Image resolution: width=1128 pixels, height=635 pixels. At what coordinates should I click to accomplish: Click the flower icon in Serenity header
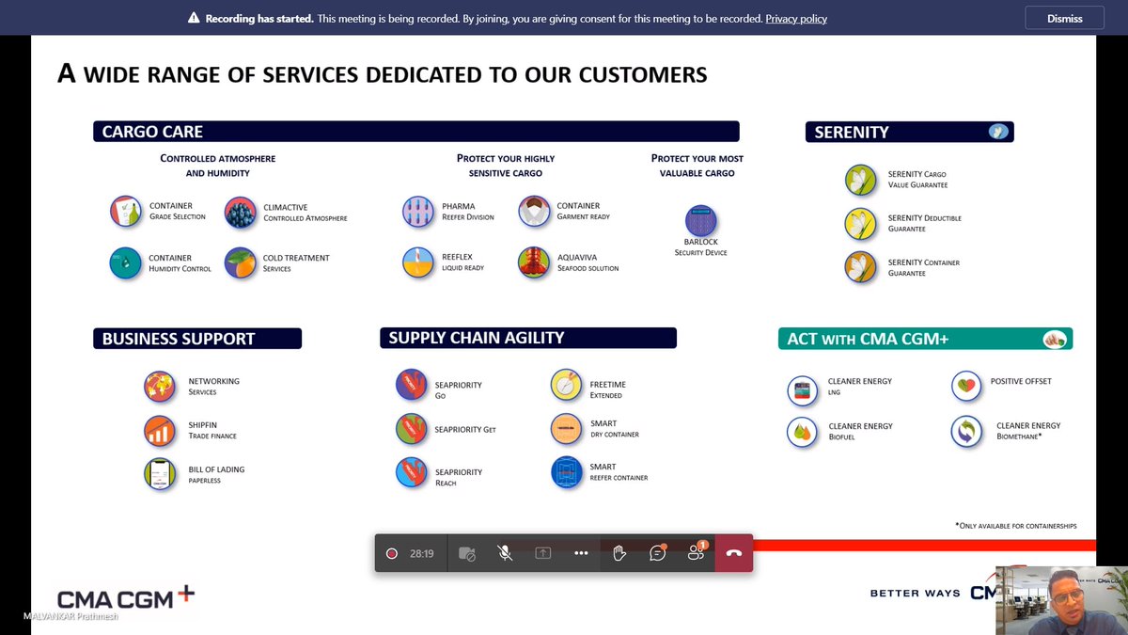click(998, 133)
